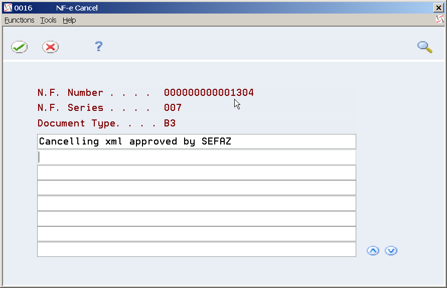Viewport: 447px width, 288px height.
Task: Click the blue page down arrow
Action: [x=391, y=251]
